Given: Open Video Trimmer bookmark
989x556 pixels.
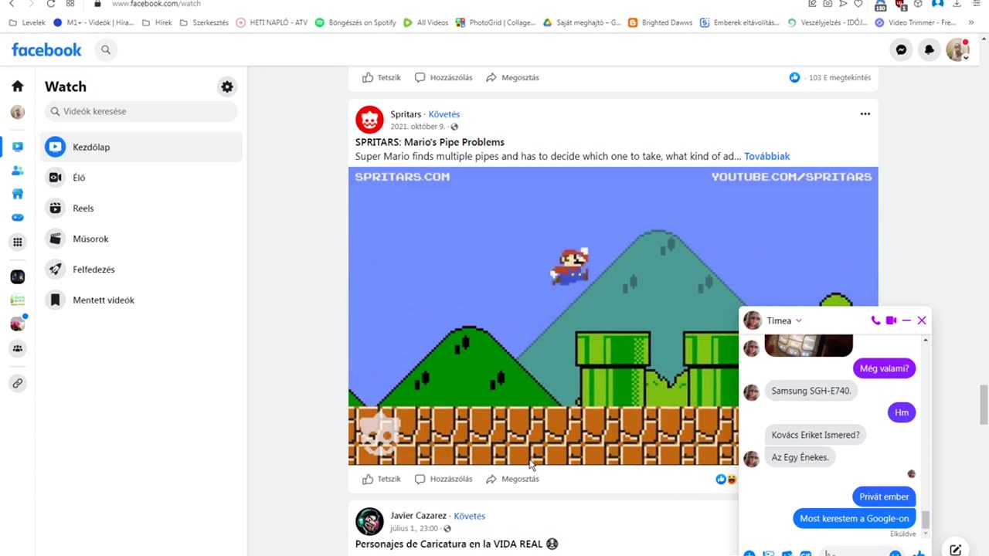Looking at the screenshot, I should [x=916, y=22].
